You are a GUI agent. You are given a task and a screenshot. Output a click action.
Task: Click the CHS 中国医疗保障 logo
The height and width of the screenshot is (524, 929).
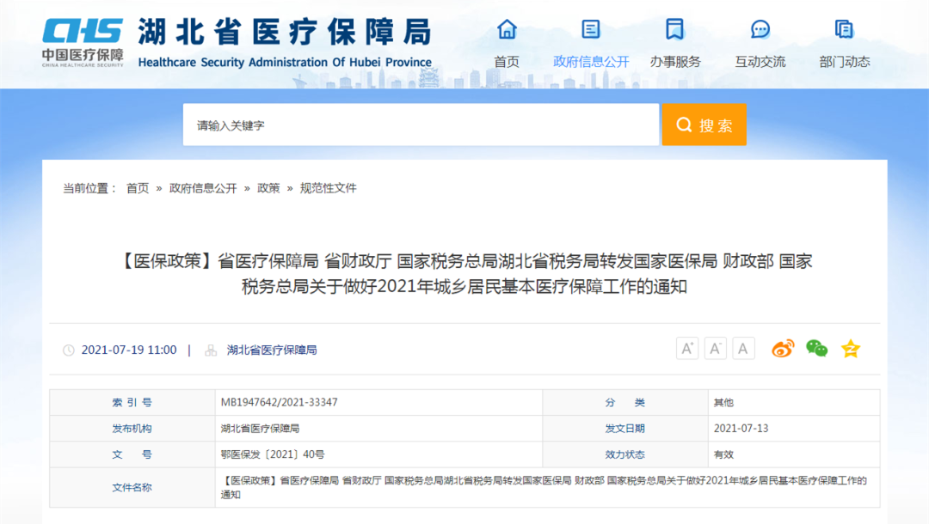[83, 41]
